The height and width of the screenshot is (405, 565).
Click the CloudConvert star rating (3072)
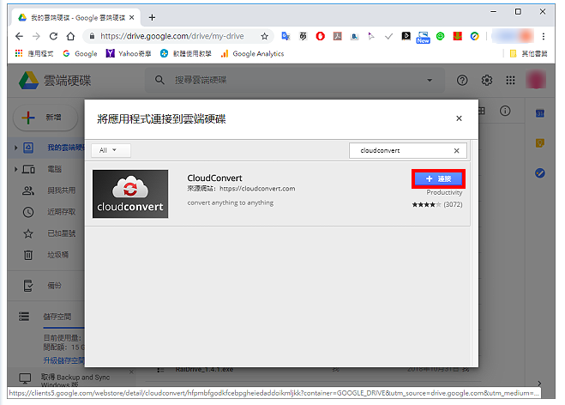[x=437, y=204]
